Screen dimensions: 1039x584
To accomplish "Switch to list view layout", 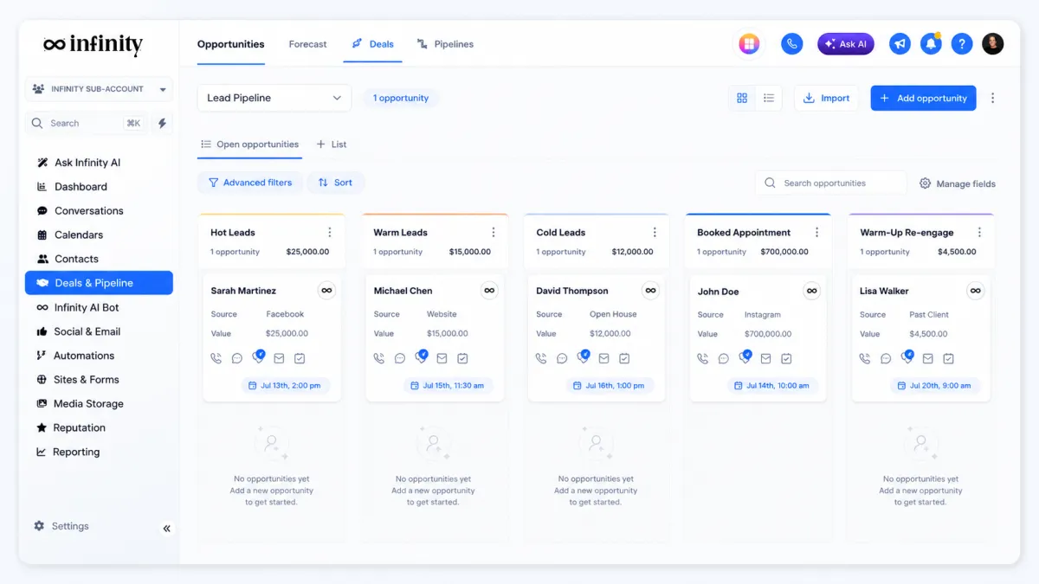I will pos(768,99).
